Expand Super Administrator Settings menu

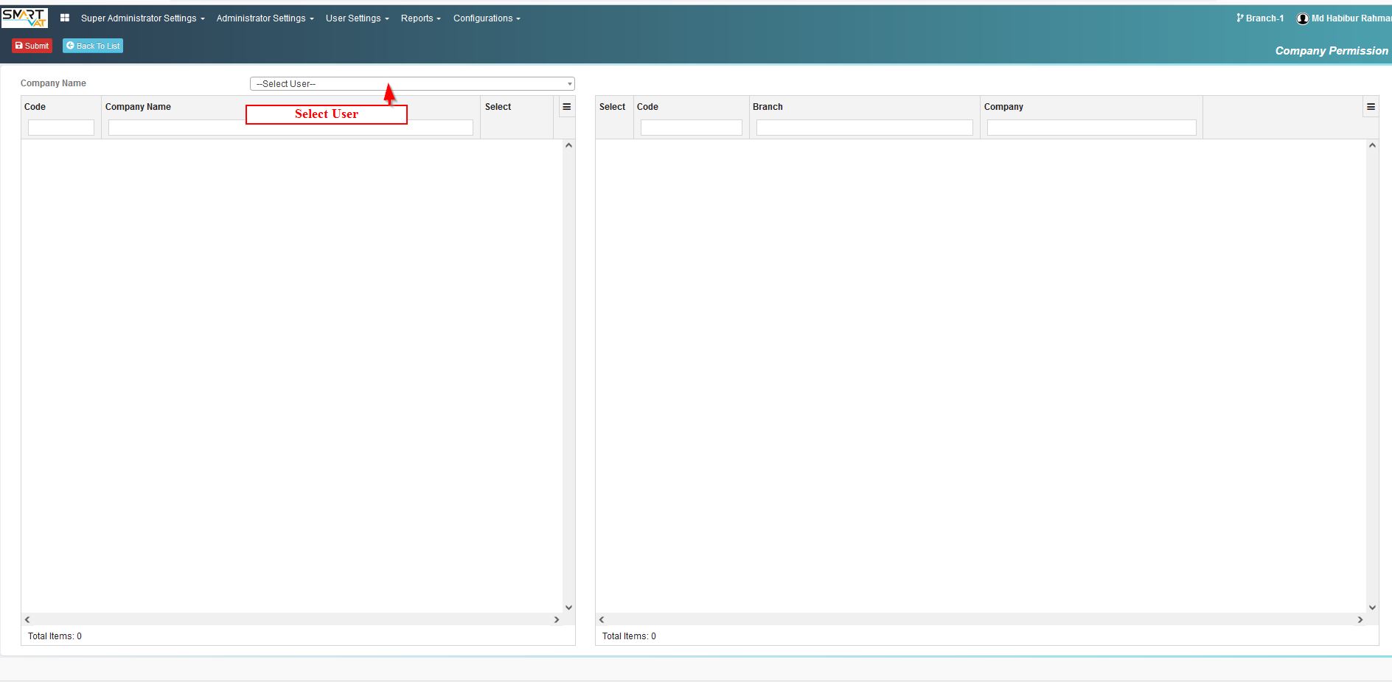pyautogui.click(x=143, y=18)
